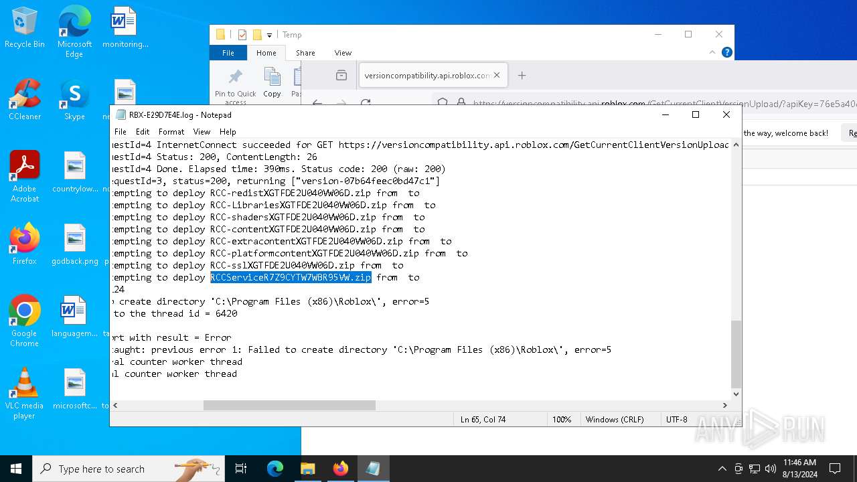Click Notepad vertical scrollbar down arrow

point(736,394)
